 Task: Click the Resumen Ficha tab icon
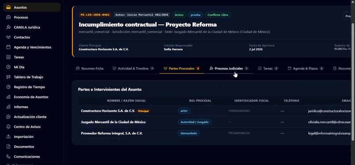point(78,68)
